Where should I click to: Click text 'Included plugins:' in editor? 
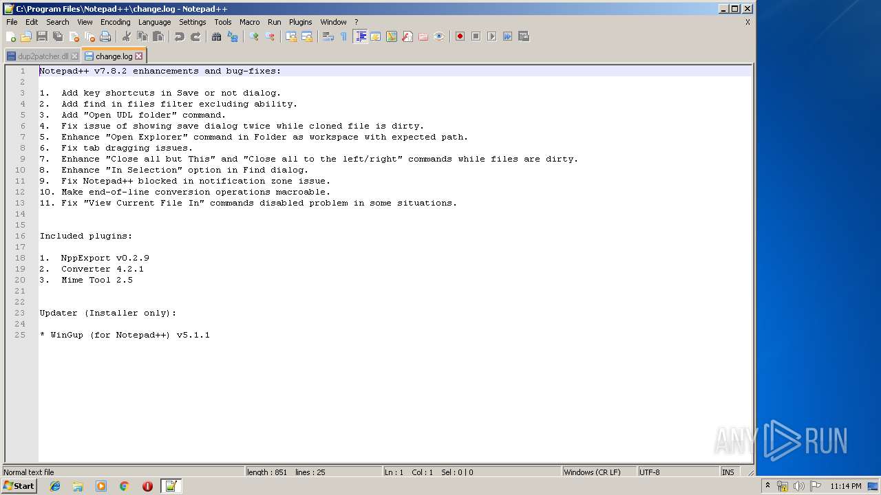coord(86,236)
